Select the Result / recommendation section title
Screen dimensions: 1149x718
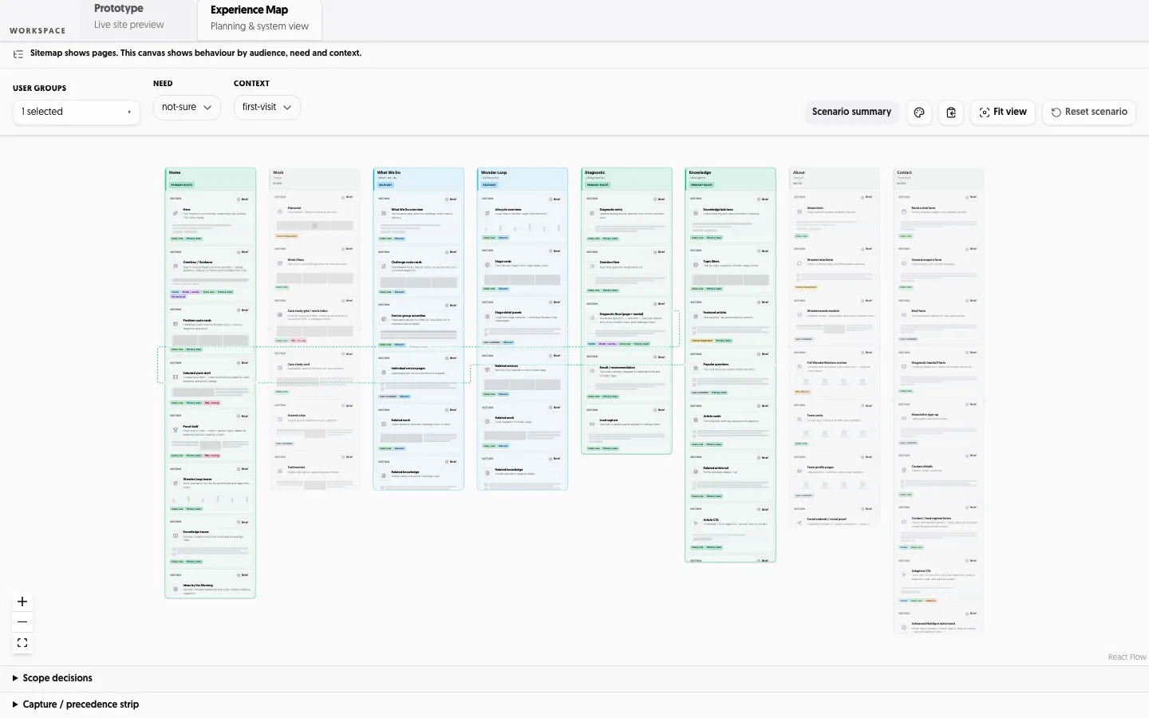tap(618, 368)
